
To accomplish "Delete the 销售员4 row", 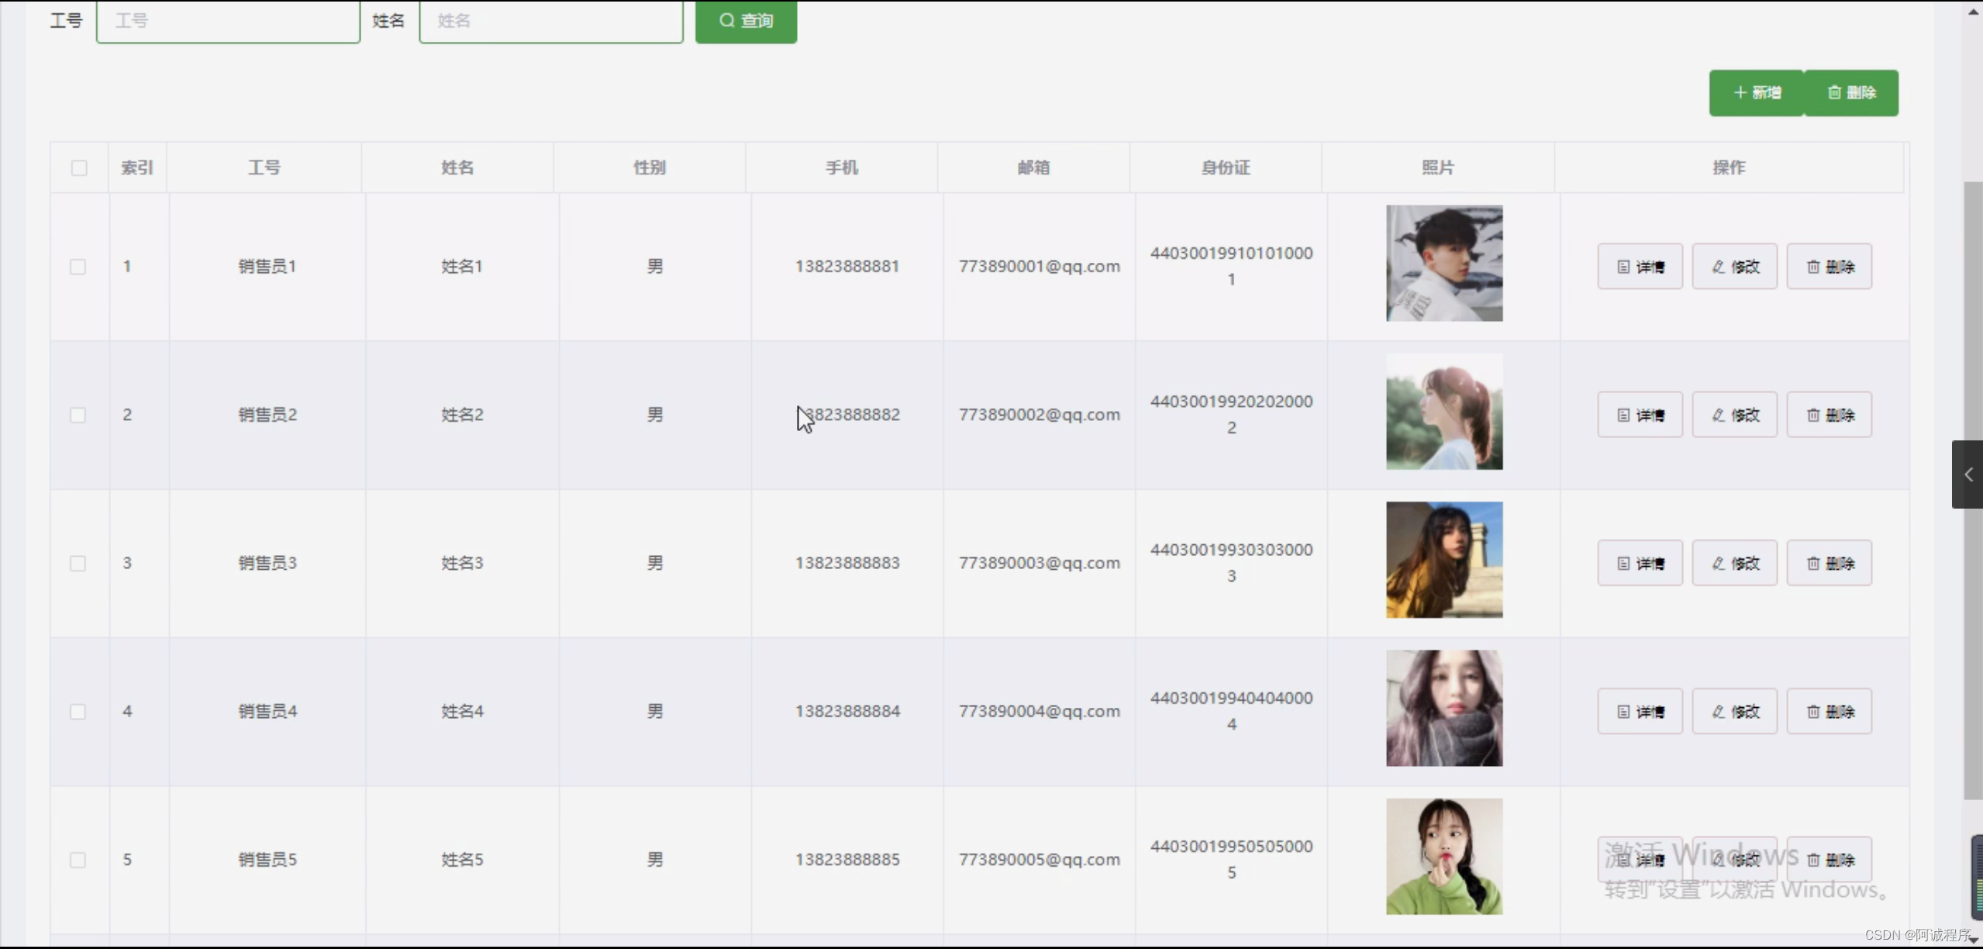I will tap(1829, 712).
